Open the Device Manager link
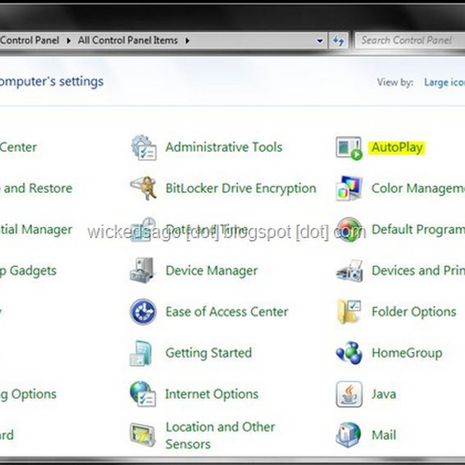 coord(212,271)
